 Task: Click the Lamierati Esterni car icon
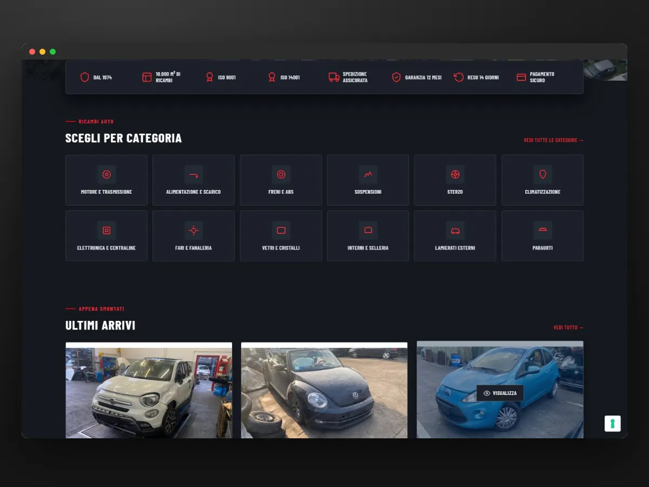pos(455,231)
